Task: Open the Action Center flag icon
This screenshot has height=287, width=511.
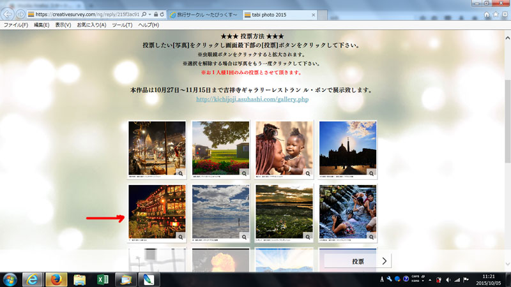Action: (466, 279)
